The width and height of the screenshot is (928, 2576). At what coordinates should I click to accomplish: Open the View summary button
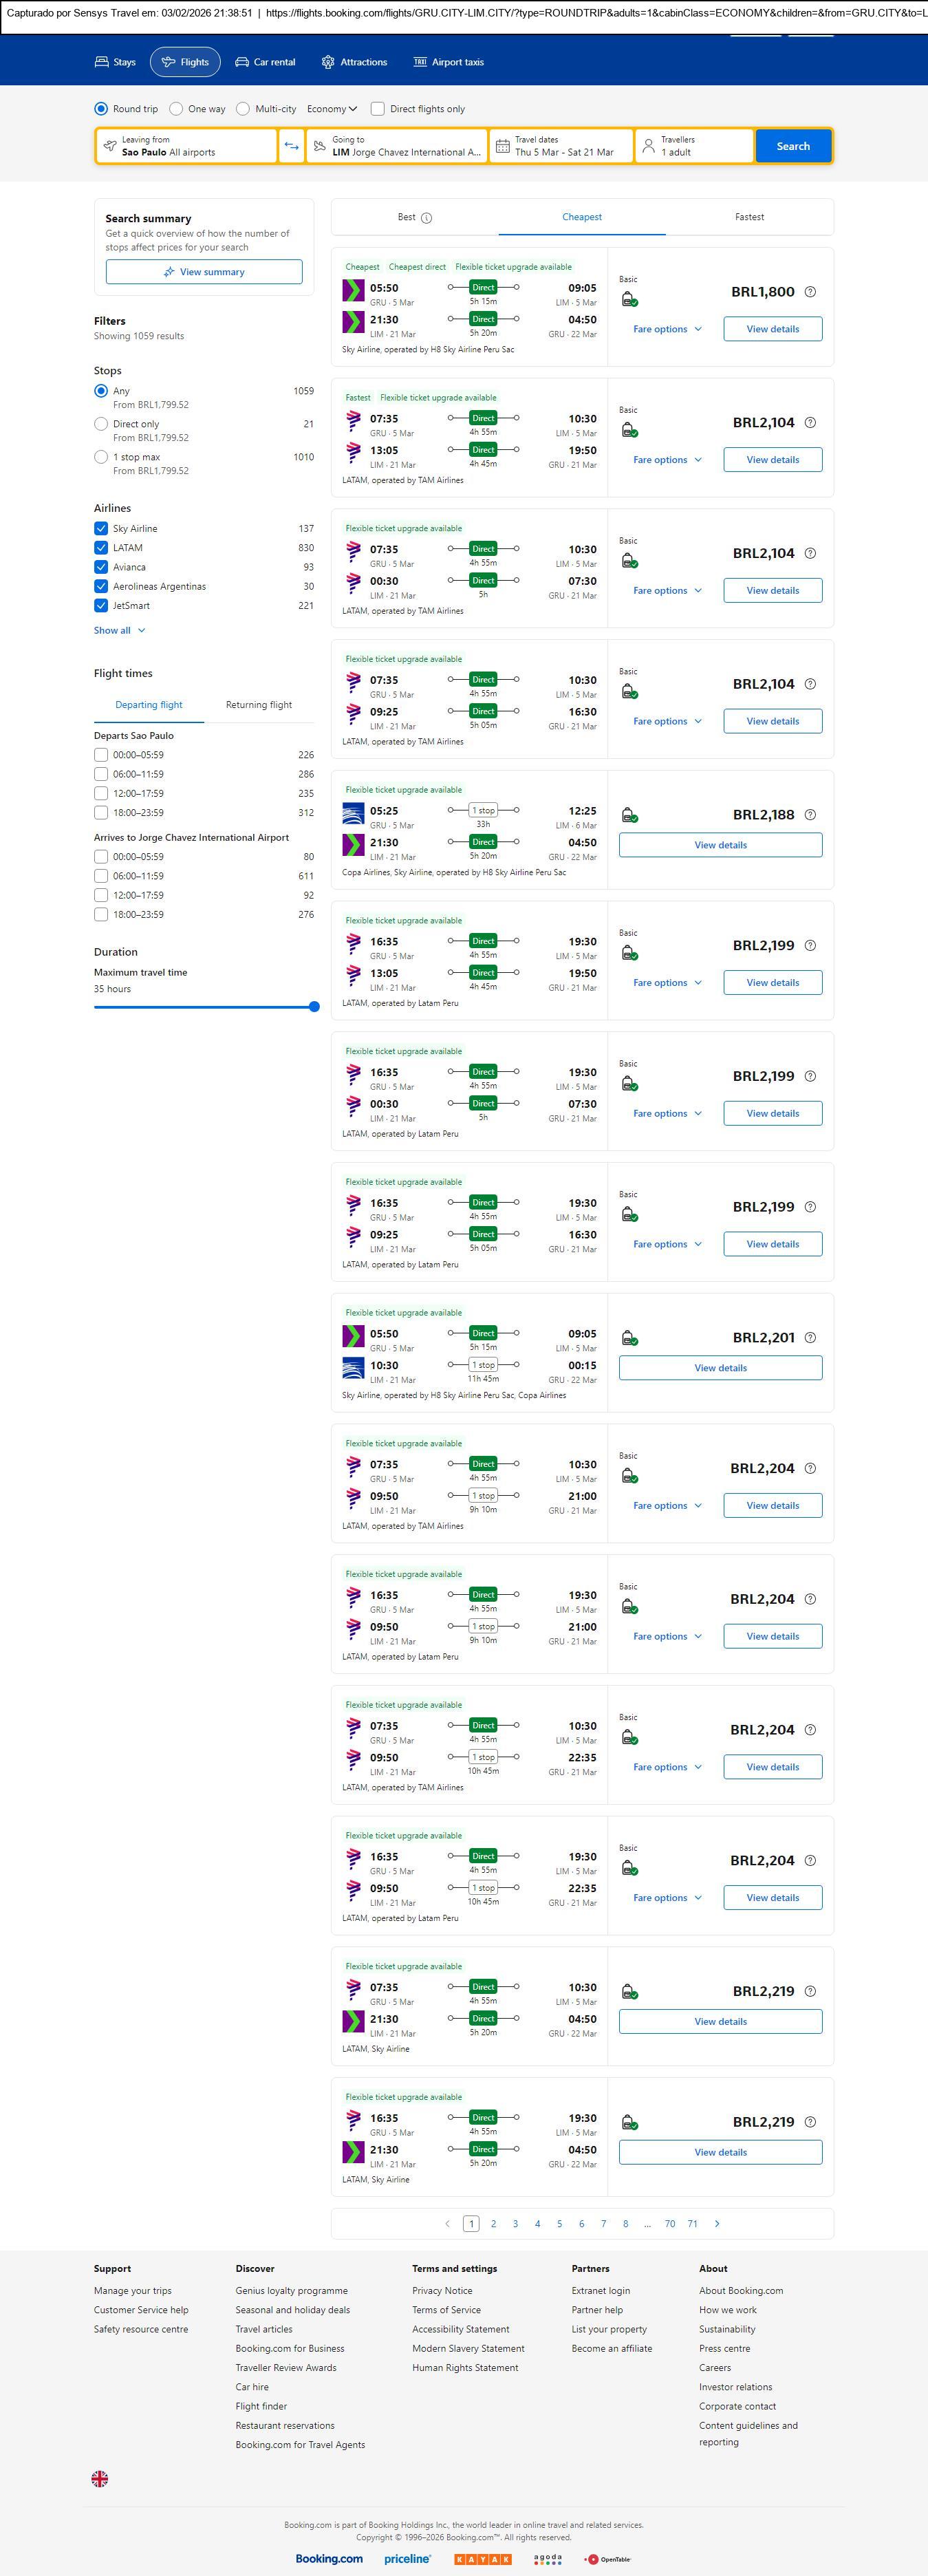point(204,272)
